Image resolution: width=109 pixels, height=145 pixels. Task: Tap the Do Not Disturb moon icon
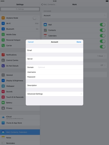coord(3,66)
